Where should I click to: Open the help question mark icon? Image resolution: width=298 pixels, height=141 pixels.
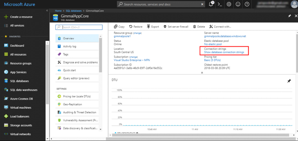[x=247, y=4]
